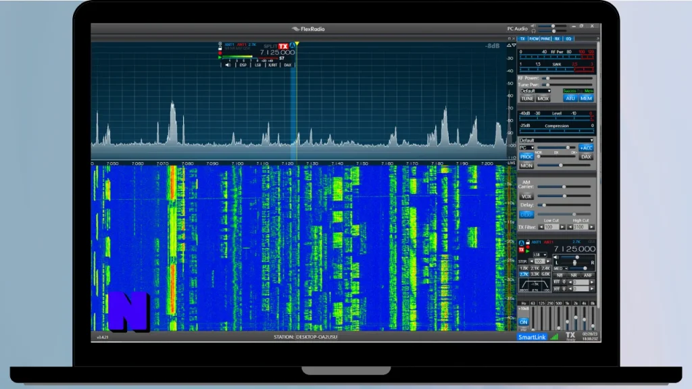Click the red TX indicator in slice flag
This screenshot has width=692, height=389.
[x=283, y=47]
